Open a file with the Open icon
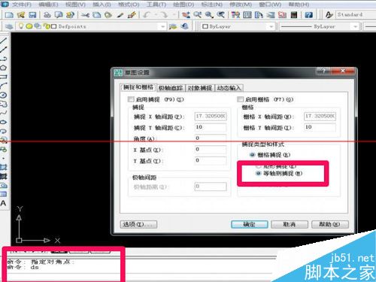The width and height of the screenshot is (376, 282). pyautogui.click(x=21, y=15)
